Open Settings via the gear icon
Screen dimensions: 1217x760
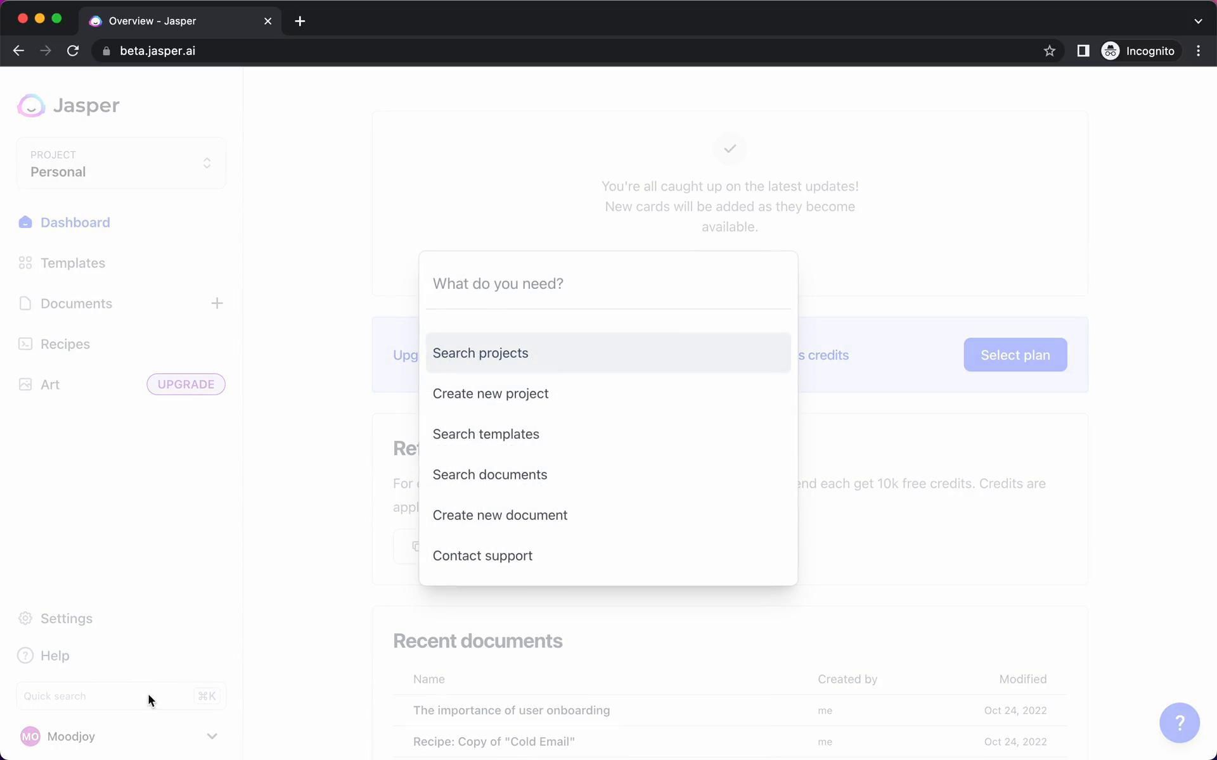click(x=25, y=618)
